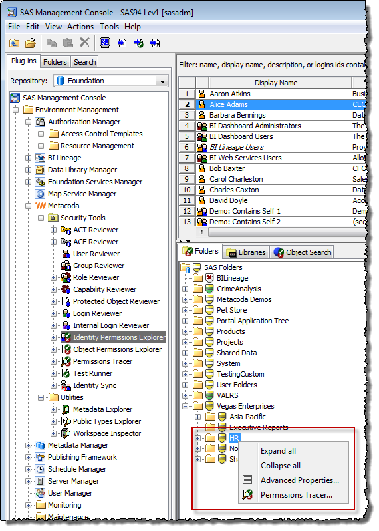Choose Collapse all in the context menu

[x=281, y=466]
